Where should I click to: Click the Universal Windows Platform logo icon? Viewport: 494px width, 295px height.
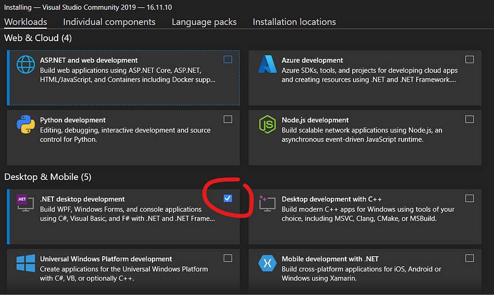(x=25, y=263)
